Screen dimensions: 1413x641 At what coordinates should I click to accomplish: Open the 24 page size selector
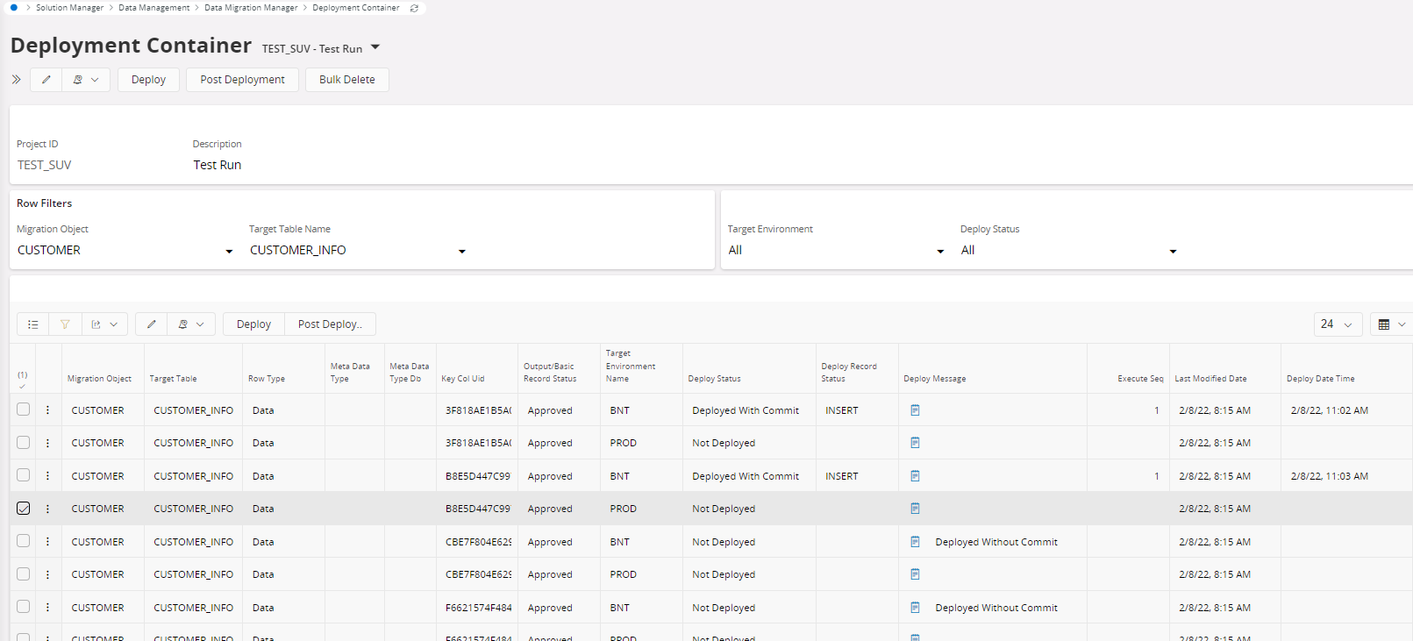pos(1338,324)
